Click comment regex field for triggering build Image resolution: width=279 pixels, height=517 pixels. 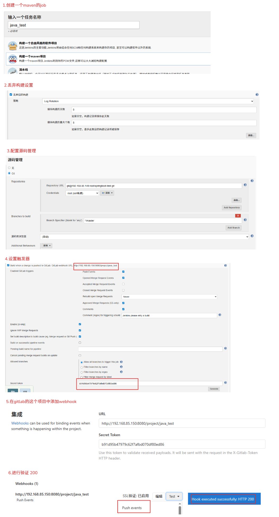coord(169,316)
